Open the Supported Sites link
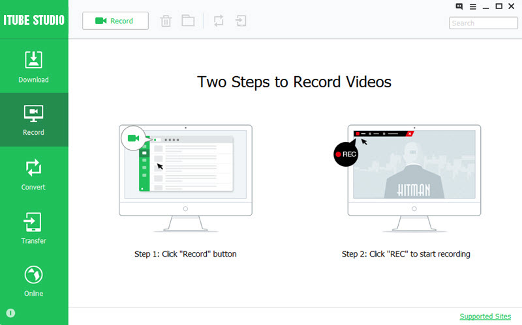 point(485,317)
